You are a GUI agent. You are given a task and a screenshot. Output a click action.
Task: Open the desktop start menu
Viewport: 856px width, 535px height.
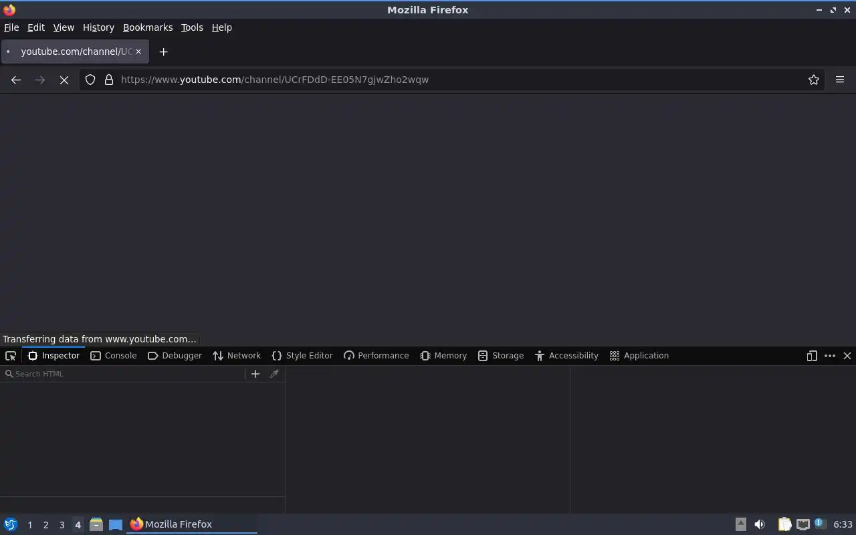(x=11, y=524)
